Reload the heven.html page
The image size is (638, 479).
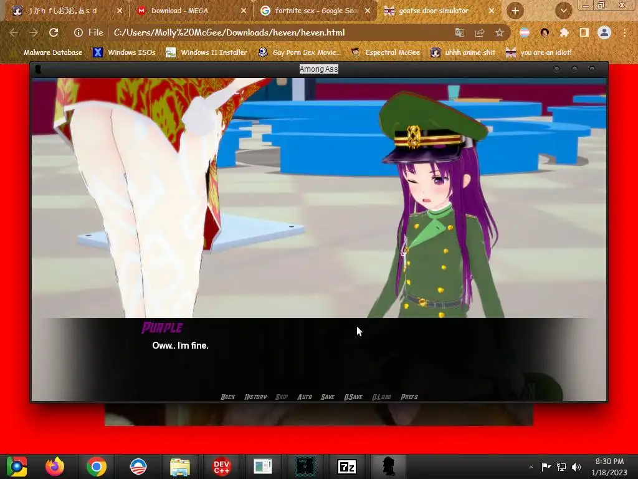click(x=54, y=32)
